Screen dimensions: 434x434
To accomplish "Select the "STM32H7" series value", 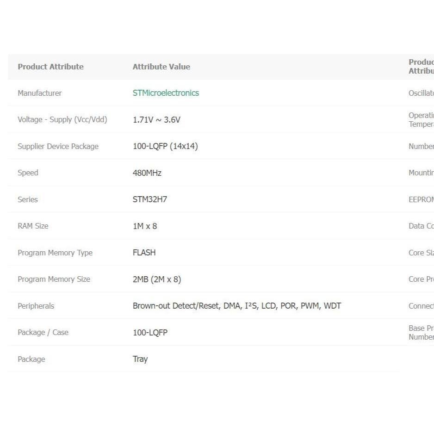I will tap(150, 199).
